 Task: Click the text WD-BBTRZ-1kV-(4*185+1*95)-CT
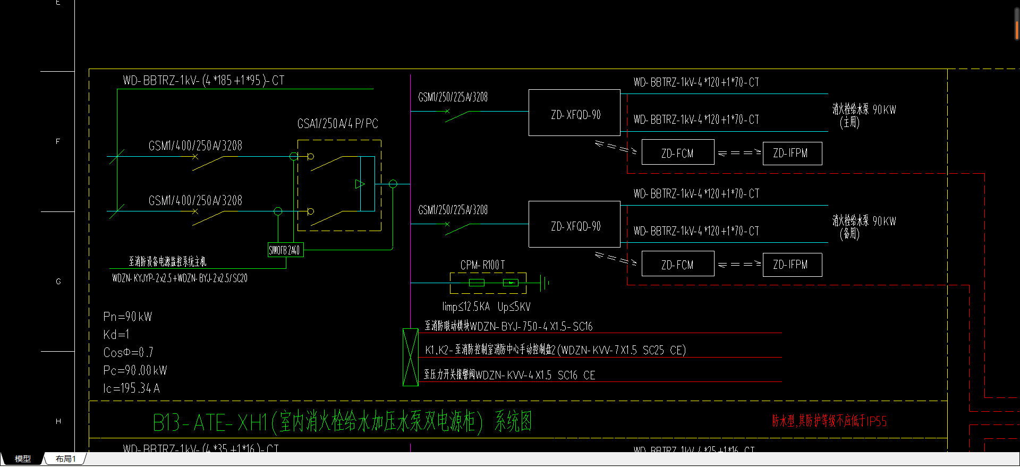203,80
